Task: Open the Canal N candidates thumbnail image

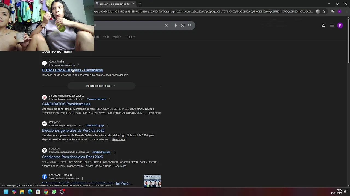Action: click(x=152, y=181)
